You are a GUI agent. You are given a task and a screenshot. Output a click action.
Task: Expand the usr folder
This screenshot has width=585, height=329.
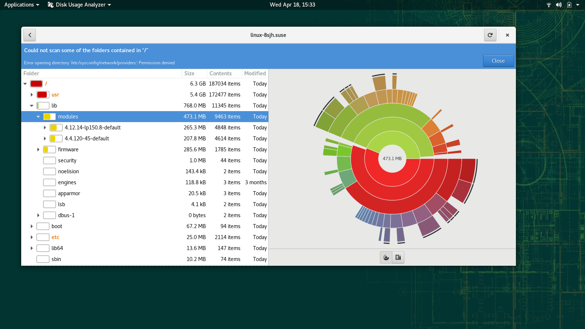point(32,95)
